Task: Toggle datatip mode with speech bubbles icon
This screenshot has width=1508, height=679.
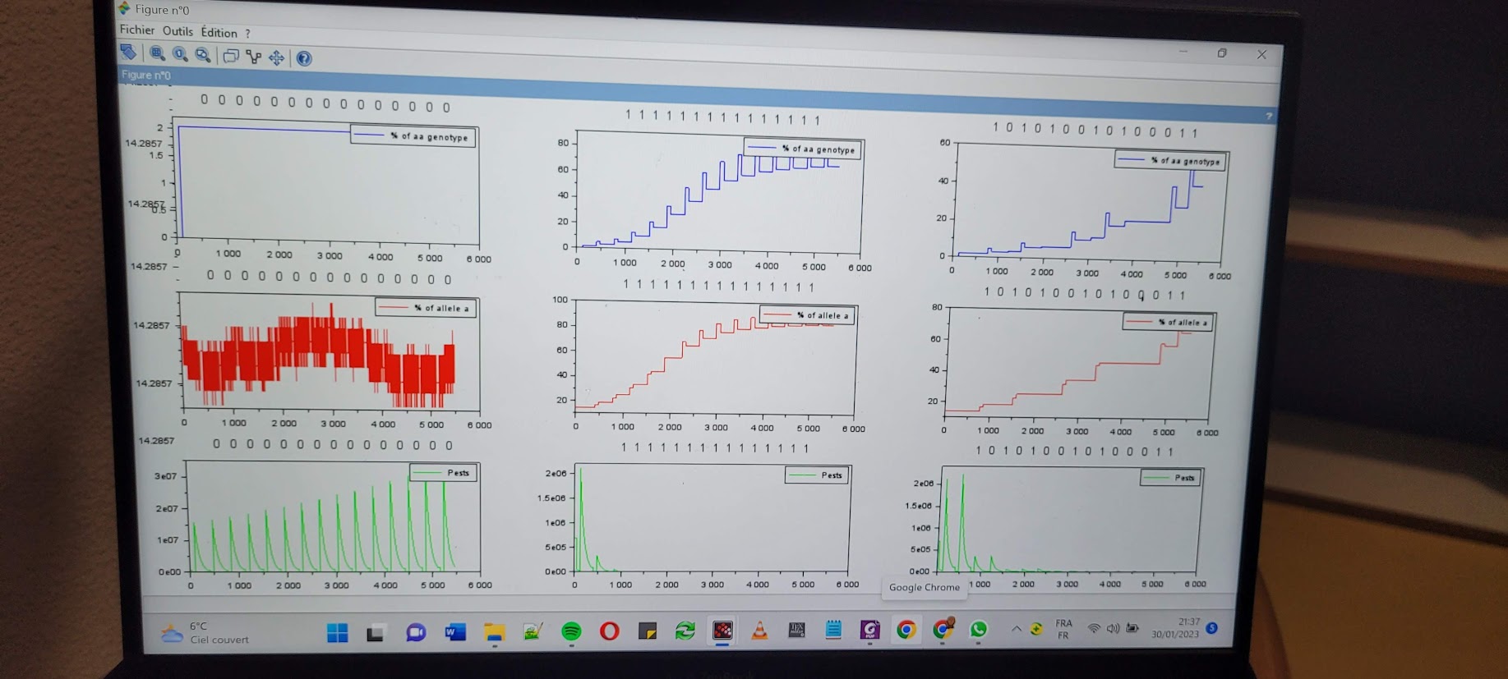Action: (x=231, y=57)
